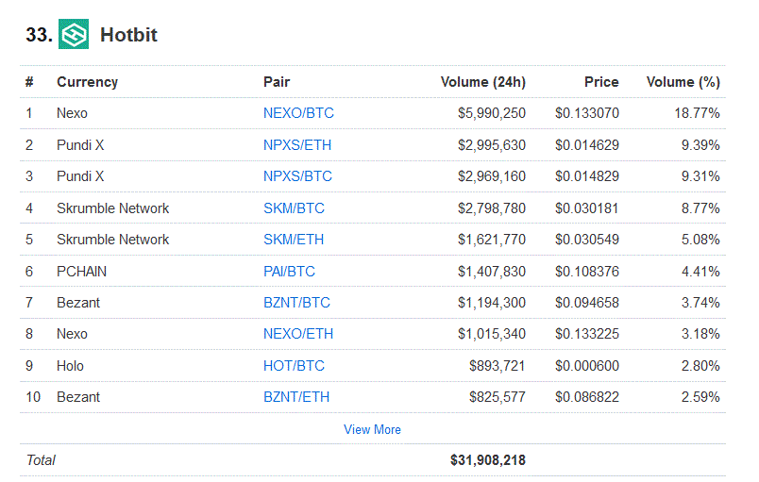Open the NEXO/BTC pair link
The height and width of the screenshot is (482, 759).
pyautogui.click(x=298, y=113)
